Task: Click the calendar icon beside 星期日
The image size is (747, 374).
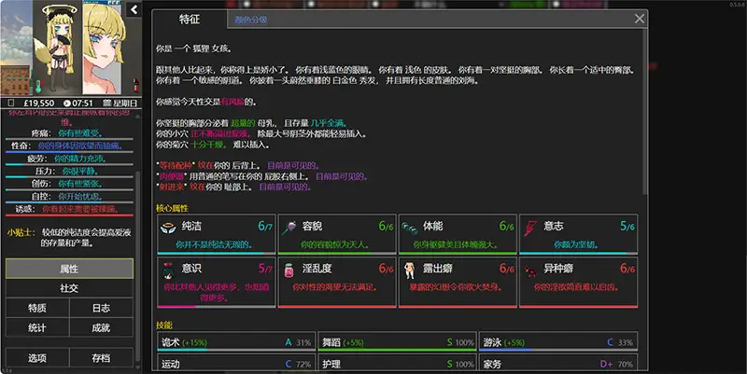Action: tap(106, 104)
